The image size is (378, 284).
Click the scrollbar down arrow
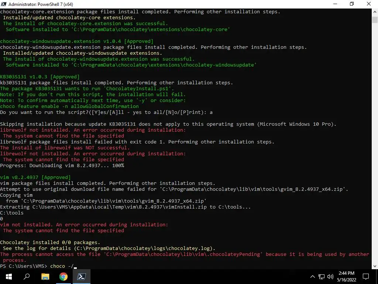pos(375,266)
